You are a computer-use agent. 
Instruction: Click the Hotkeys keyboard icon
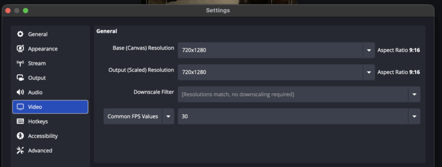20,121
